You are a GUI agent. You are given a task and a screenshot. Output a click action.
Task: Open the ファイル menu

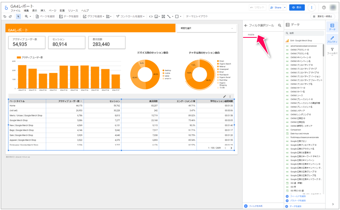tap(15, 11)
